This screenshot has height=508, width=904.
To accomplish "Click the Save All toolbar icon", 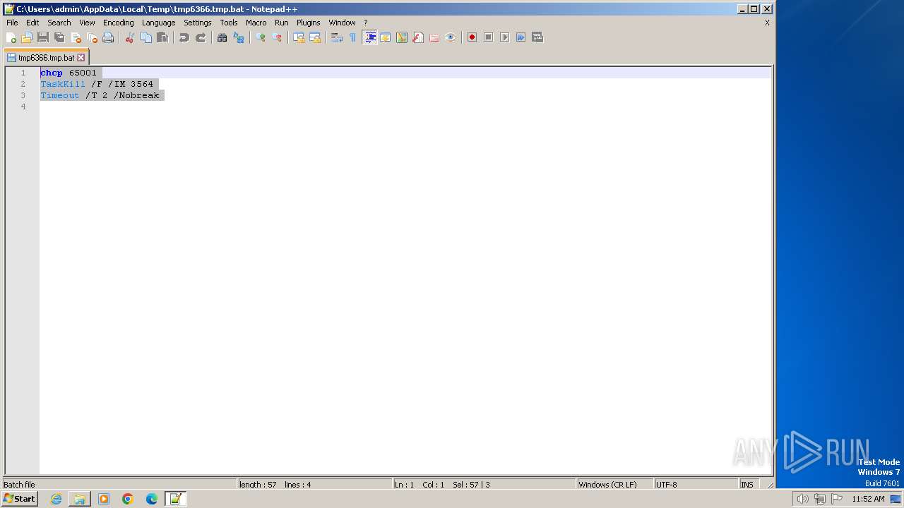I will 59,37.
